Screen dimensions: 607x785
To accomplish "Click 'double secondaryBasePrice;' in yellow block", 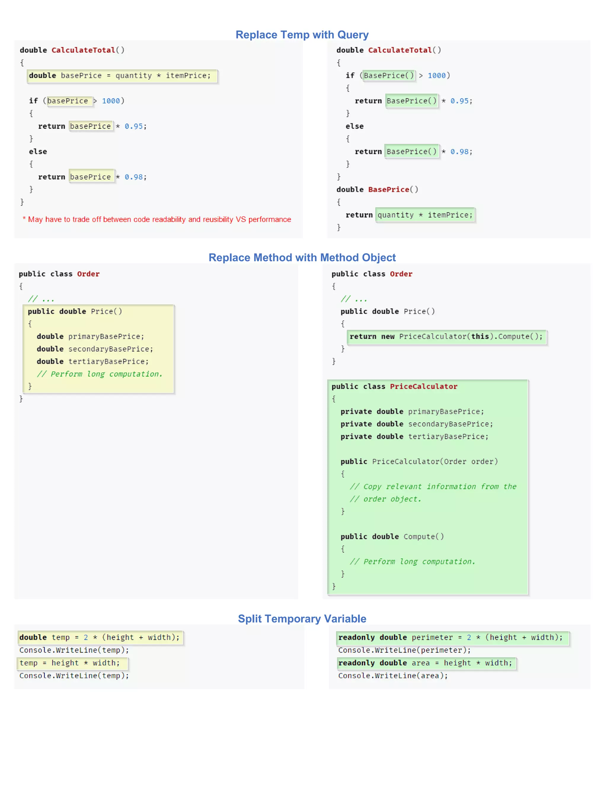I will point(95,349).
